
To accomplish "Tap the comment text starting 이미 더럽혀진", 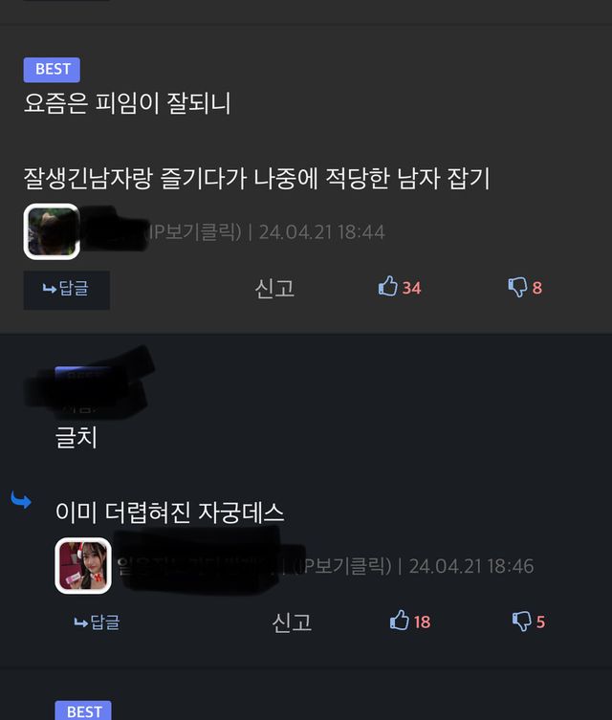I will tap(170, 512).
